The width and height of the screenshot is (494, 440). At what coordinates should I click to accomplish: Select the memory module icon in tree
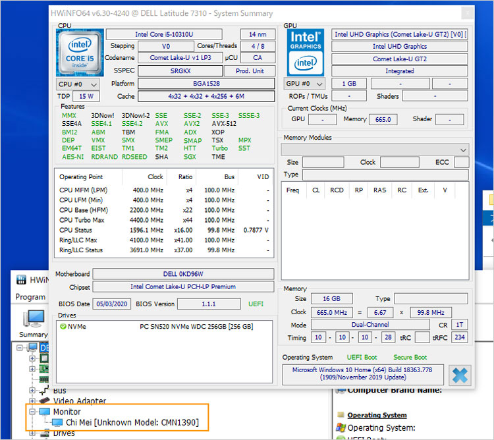pyautogui.click(x=43, y=379)
